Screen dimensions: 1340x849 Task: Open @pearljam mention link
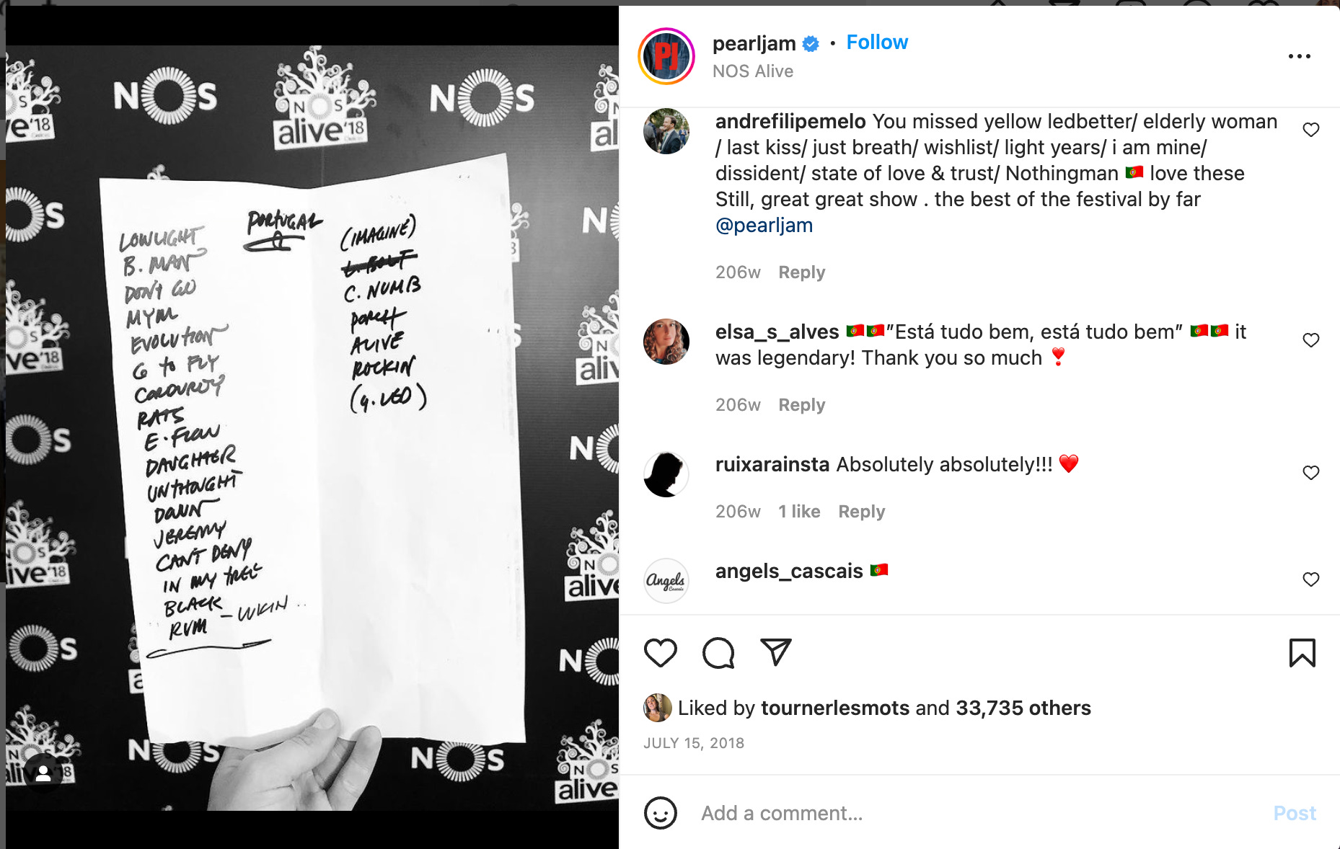click(764, 226)
